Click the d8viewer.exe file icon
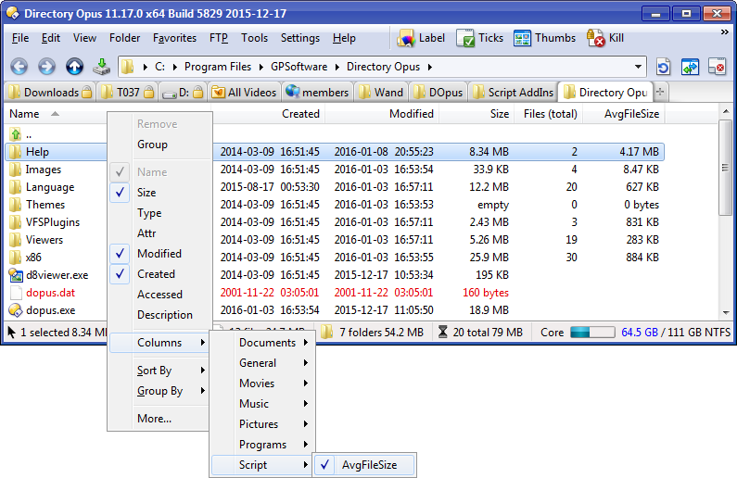Image resolution: width=737 pixels, height=478 pixels. coord(16,275)
